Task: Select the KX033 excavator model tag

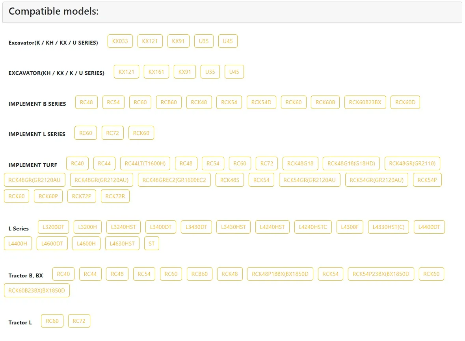Action: 120,41
